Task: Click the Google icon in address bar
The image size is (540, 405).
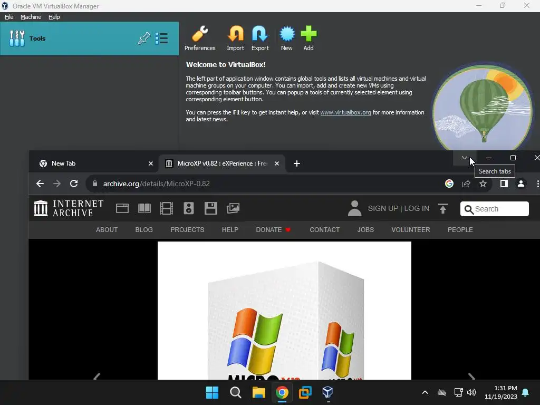Action: click(x=449, y=184)
